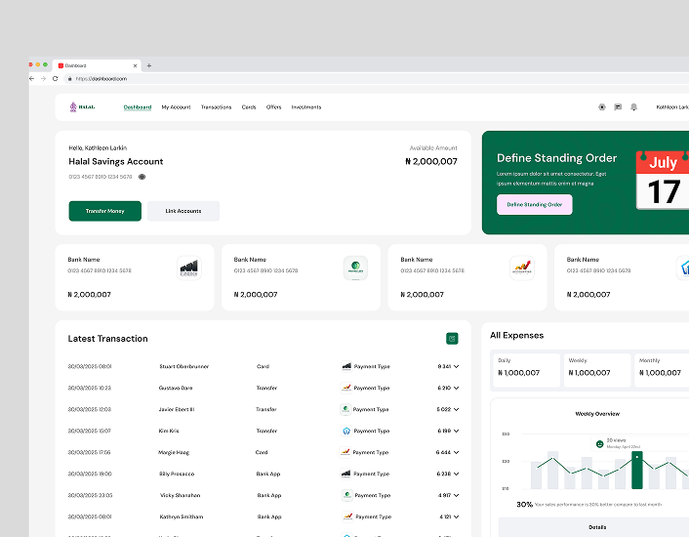Expand the Billy Prosacco transaction row chevron
This screenshot has width=689, height=537.
click(456, 474)
